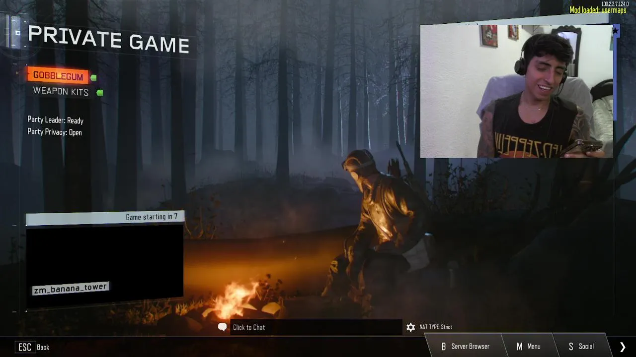
Task: Expand the right chevron arrow in footer
Action: pos(623,347)
